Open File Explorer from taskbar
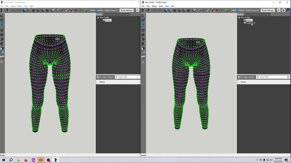Image resolution: width=291 pixels, height=163 pixels. [x=18, y=160]
